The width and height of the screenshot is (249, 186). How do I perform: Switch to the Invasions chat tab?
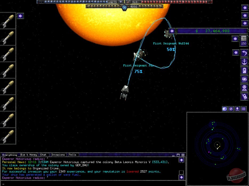(58, 155)
